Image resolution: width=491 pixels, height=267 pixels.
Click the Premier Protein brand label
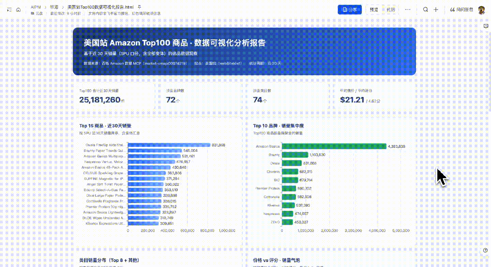(x=268, y=188)
